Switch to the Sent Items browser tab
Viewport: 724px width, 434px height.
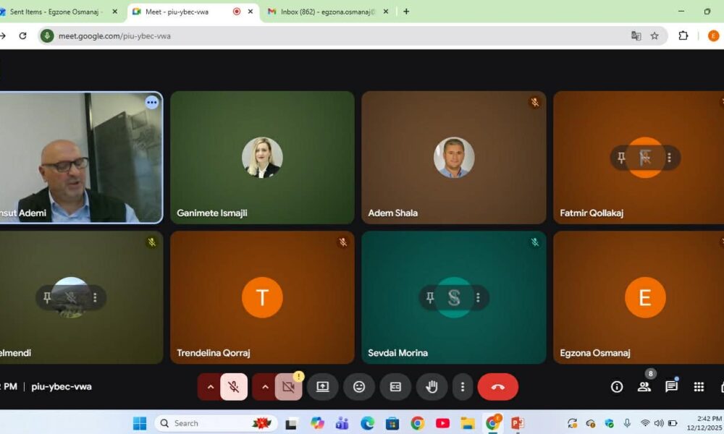click(56, 12)
